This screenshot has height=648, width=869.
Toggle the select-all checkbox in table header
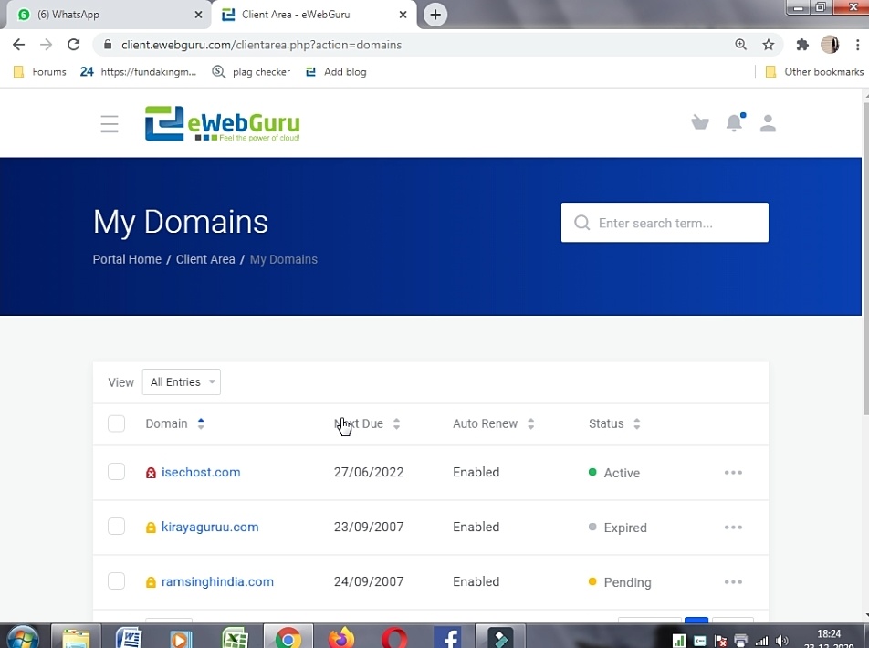pos(117,423)
